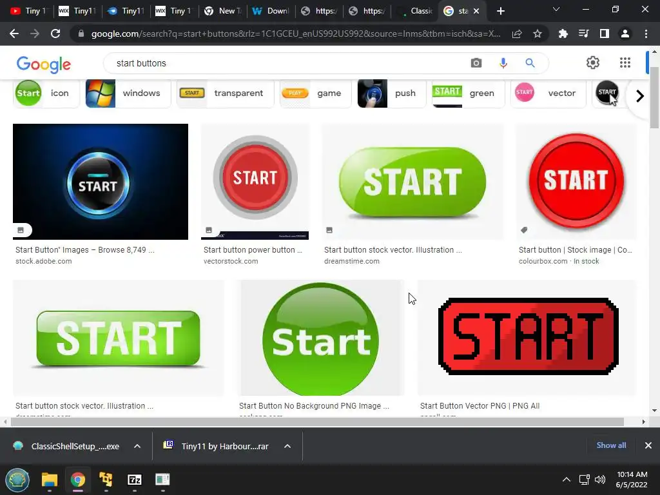The width and height of the screenshot is (660, 495).
Task: Open 'Start Button Images – Browse 8,749' link
Action: click(85, 249)
